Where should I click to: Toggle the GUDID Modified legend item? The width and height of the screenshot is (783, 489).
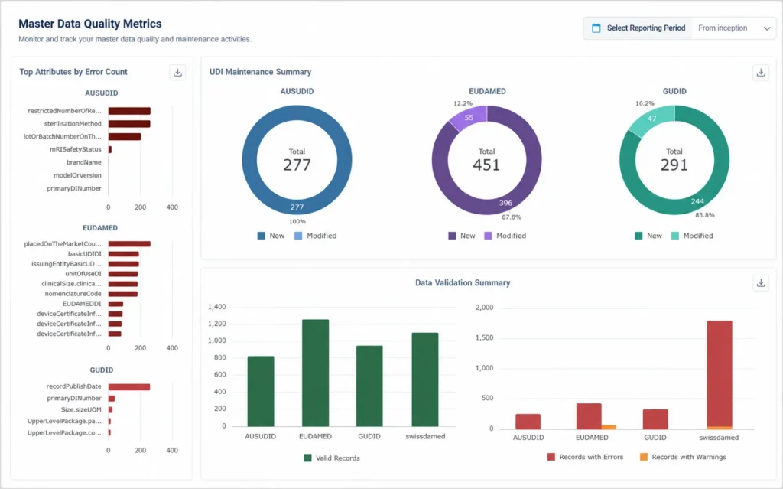692,236
